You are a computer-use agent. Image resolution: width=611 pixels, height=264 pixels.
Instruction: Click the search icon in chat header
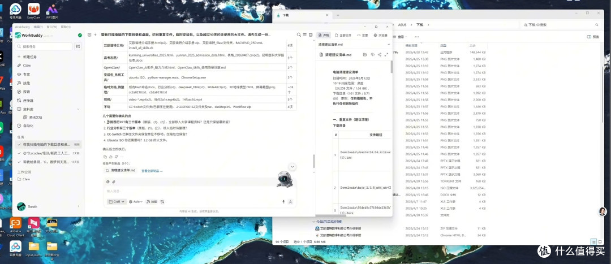299,34
